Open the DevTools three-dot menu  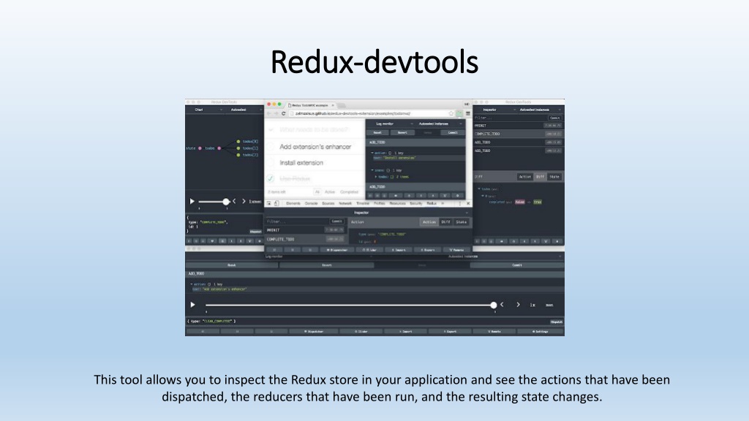pyautogui.click(x=461, y=203)
